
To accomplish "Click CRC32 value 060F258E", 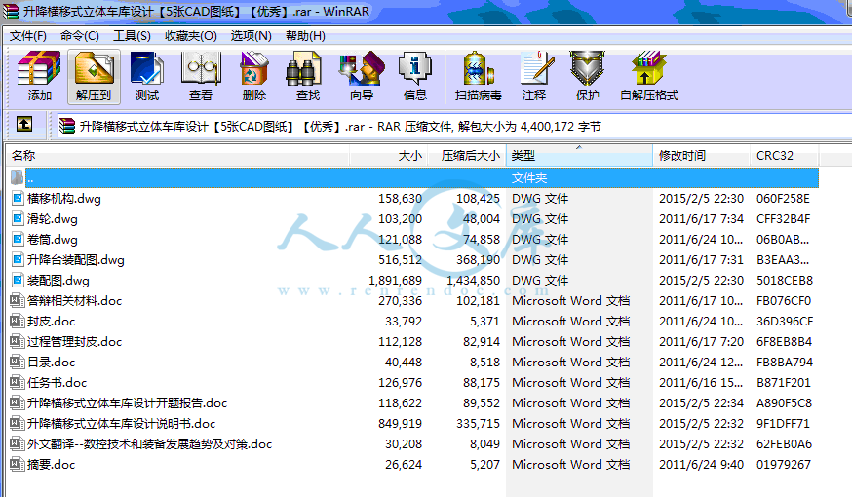I will [x=783, y=198].
